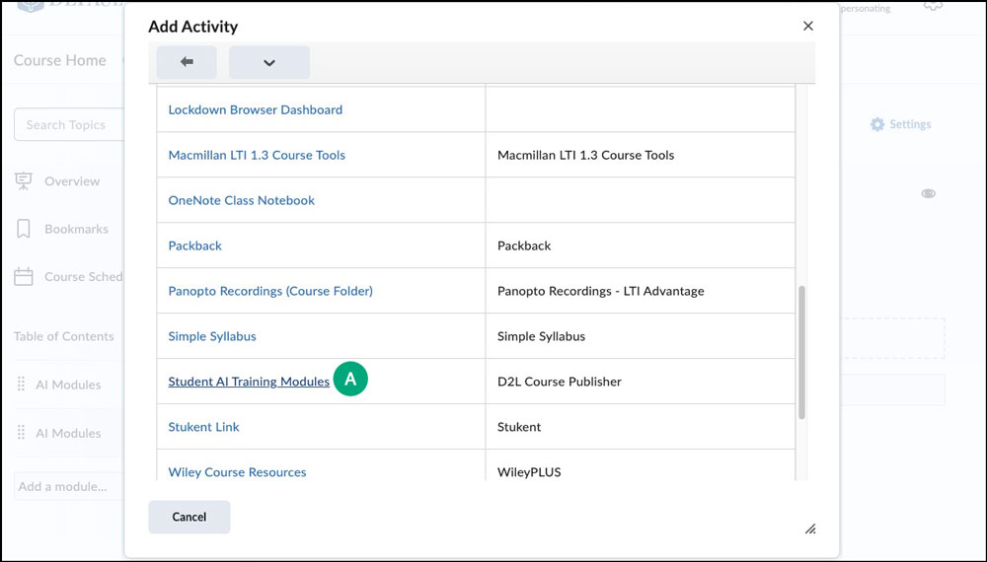The image size is (987, 562).
Task: Open Bookmarks in the background sidebar
Action: (x=76, y=229)
